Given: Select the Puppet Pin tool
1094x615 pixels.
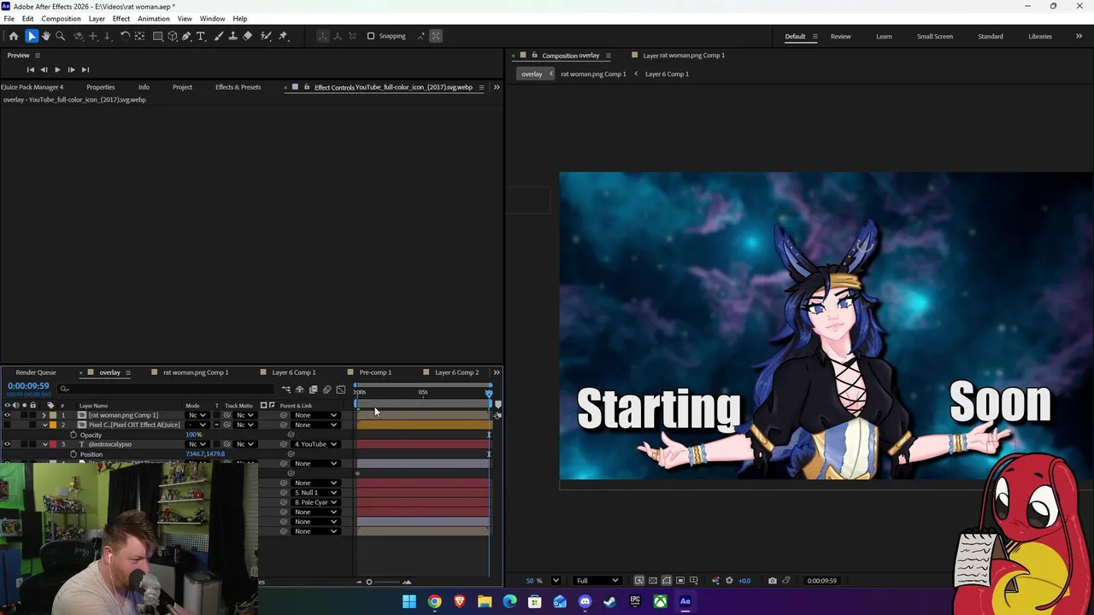Looking at the screenshot, I should 283,36.
